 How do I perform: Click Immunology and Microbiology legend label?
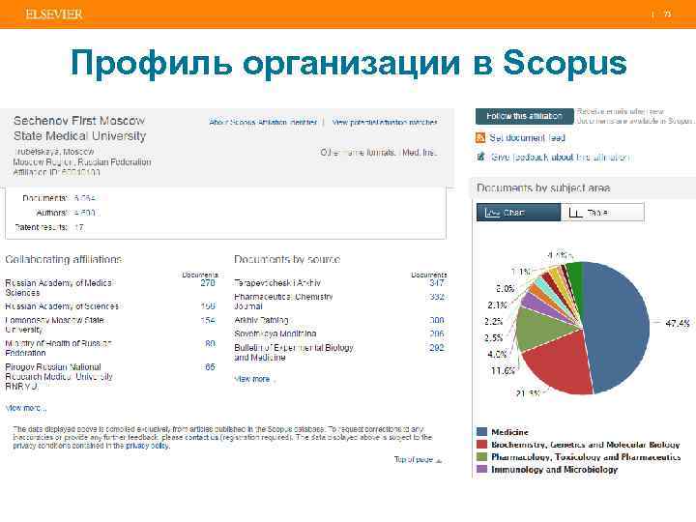click(555, 469)
